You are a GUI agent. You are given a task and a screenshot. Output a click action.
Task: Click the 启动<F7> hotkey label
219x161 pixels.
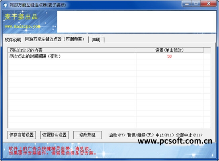pos(117,135)
